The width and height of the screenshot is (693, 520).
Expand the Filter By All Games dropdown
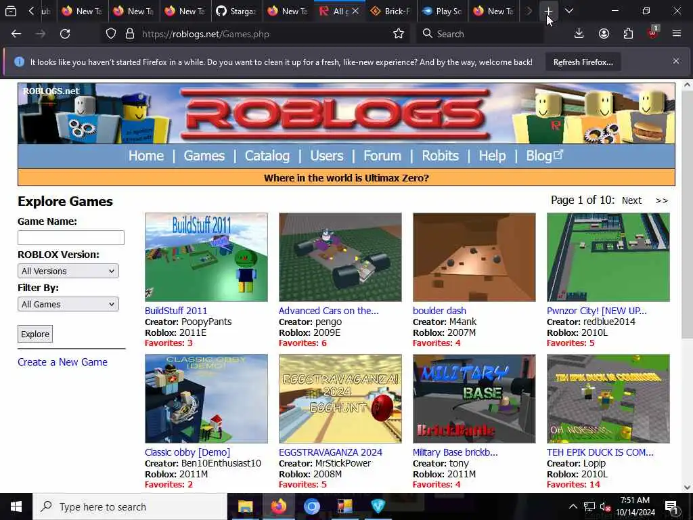click(68, 304)
